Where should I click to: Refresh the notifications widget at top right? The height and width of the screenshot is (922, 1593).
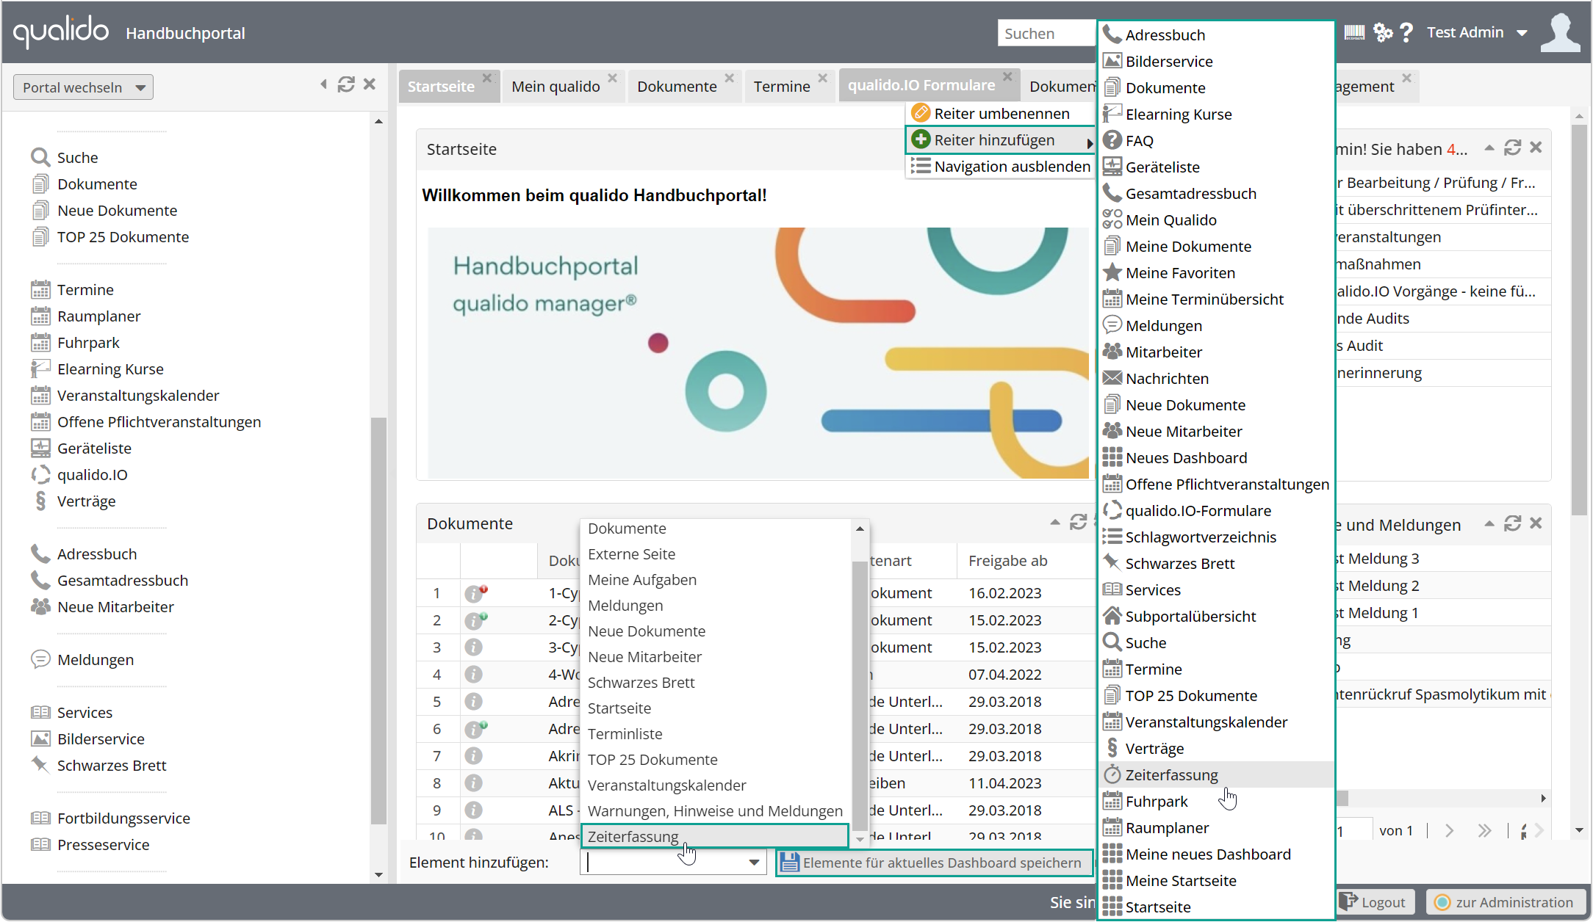pyautogui.click(x=1512, y=148)
